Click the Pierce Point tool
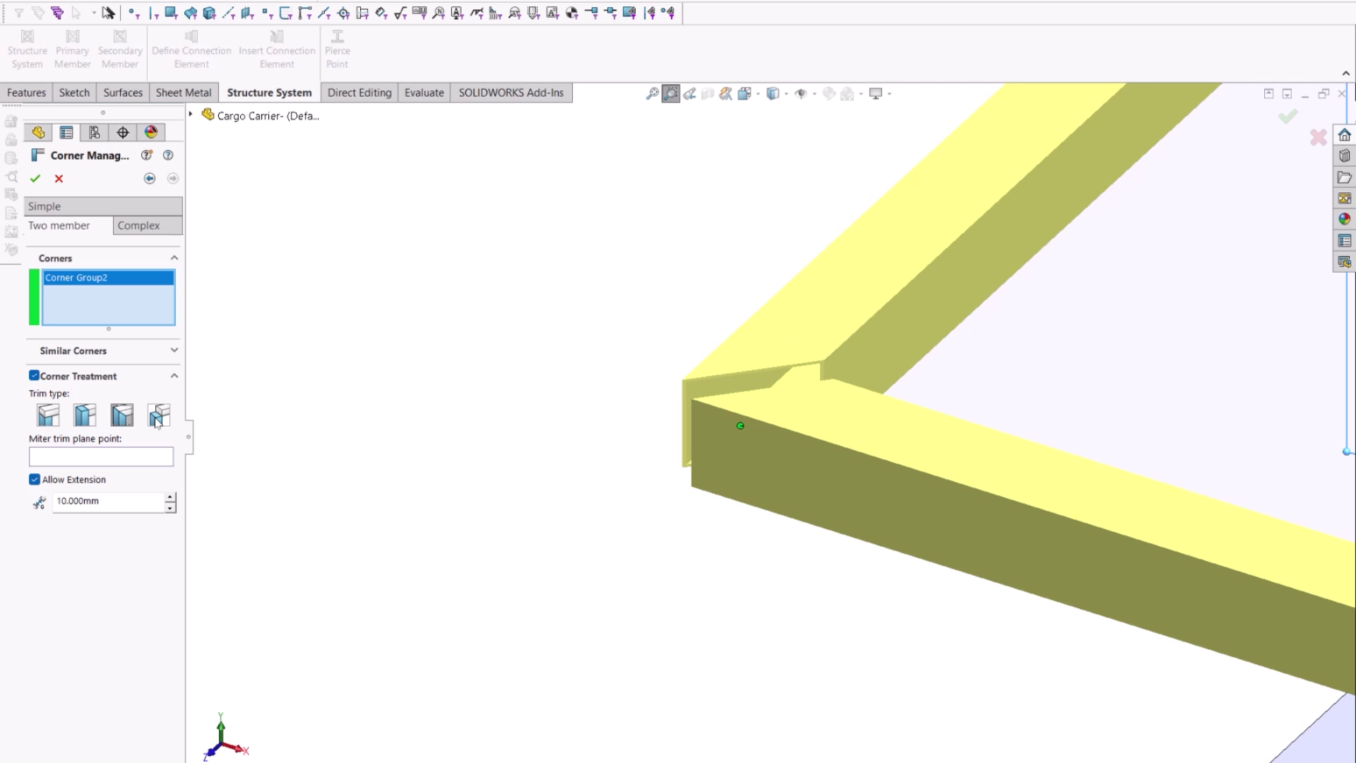 (x=337, y=49)
